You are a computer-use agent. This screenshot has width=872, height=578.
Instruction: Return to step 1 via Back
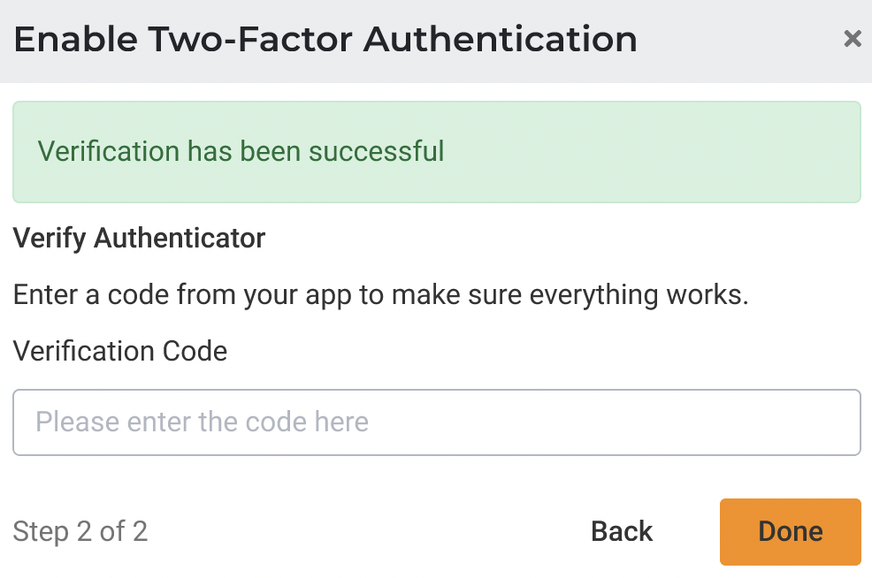pos(622,531)
